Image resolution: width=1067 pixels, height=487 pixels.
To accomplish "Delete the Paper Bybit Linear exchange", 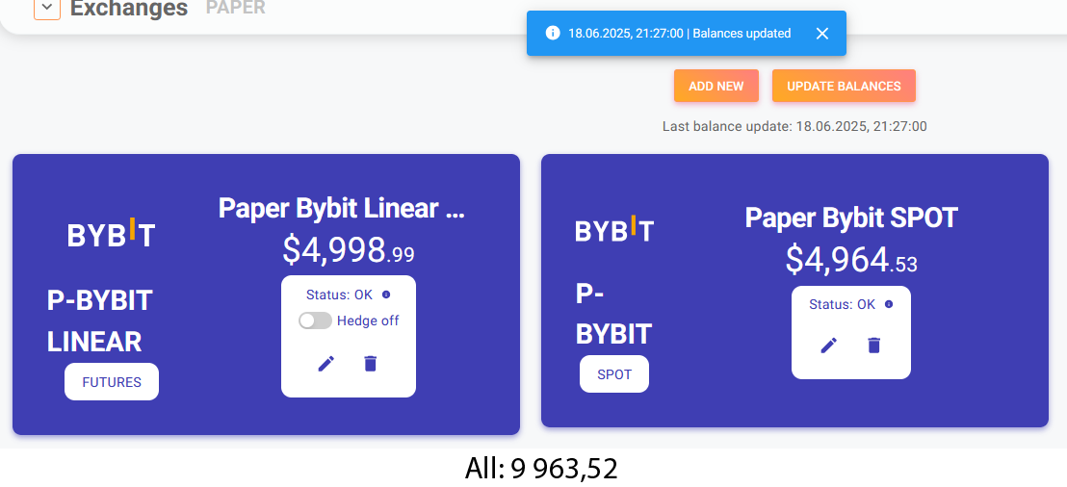I will (x=370, y=364).
